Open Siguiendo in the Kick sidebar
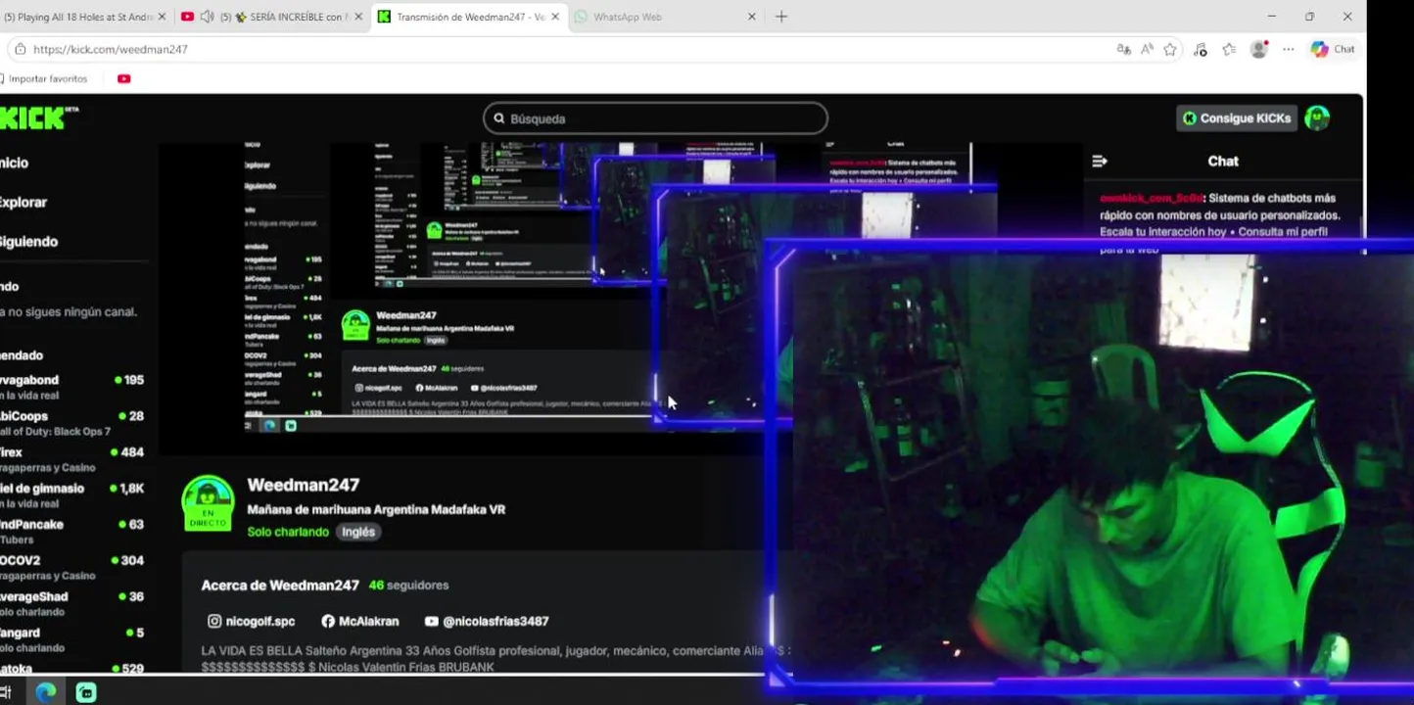The height and width of the screenshot is (705, 1414). coord(28,241)
